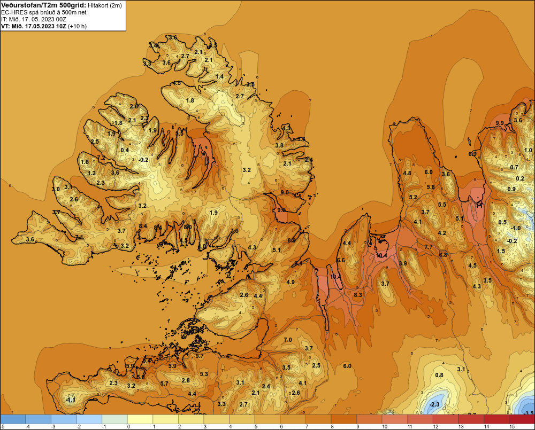Click the 4.8 temperature value
Viewport: 535px width, 430px height.
tap(407, 173)
